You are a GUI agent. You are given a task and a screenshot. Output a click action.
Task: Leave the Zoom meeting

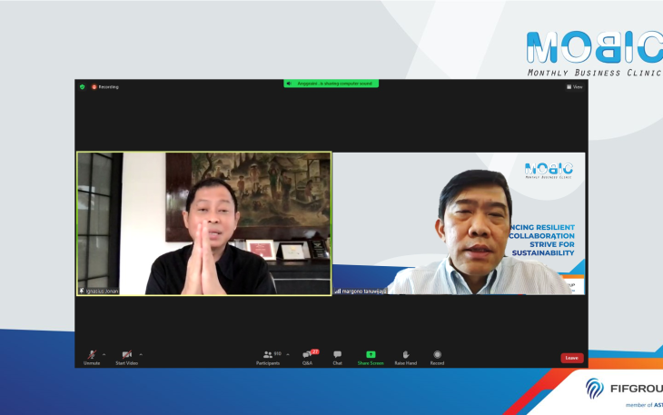pyautogui.click(x=572, y=358)
